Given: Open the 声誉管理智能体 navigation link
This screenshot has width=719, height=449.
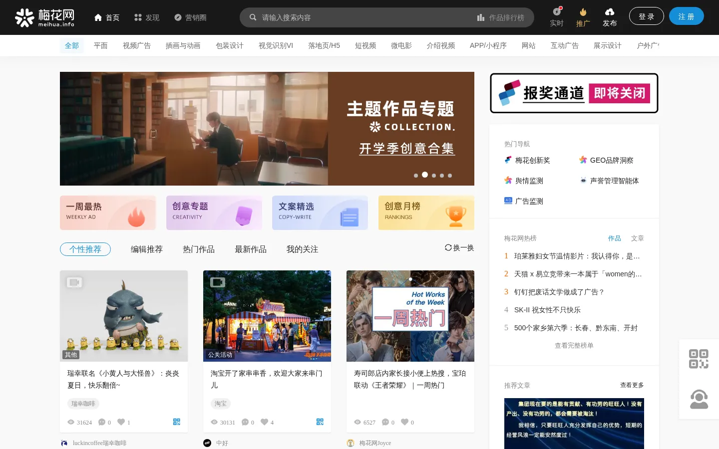Looking at the screenshot, I should 609,181.
